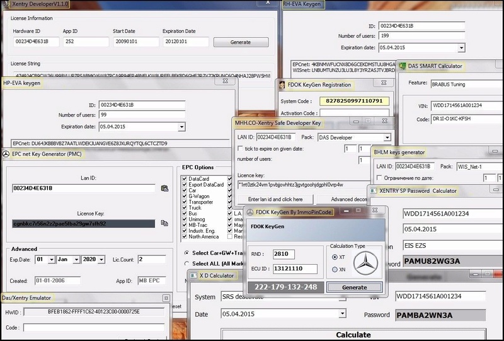
Task: Open the Exp.Date month dropdown showing Jan
Action: [76, 260]
